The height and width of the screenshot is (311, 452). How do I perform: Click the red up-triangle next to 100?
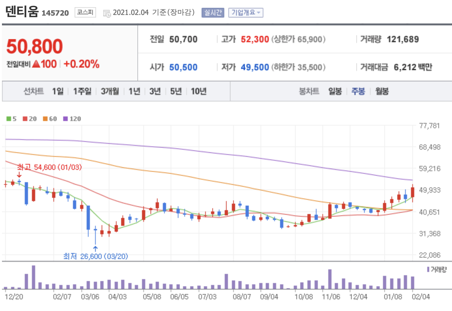click(x=36, y=64)
